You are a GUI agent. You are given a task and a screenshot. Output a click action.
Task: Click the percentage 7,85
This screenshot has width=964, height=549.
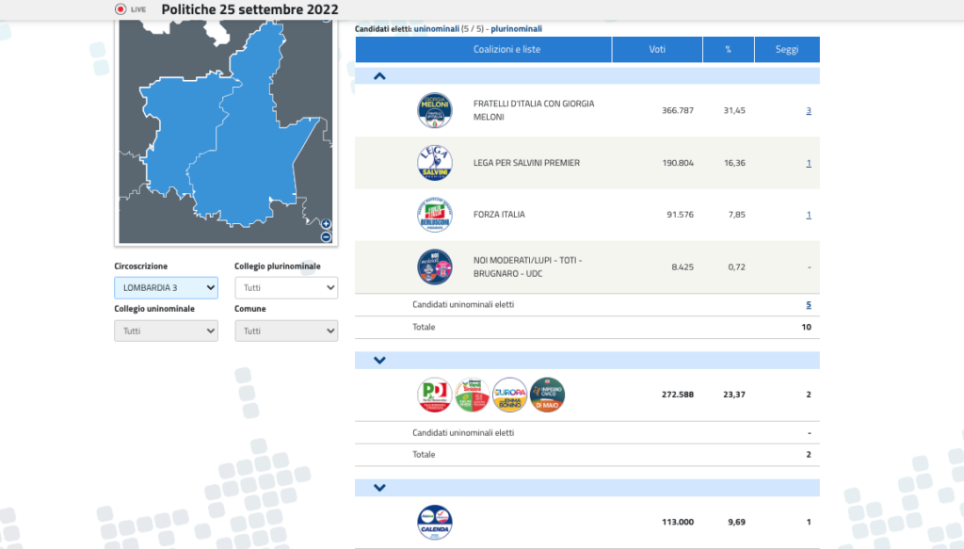736,215
